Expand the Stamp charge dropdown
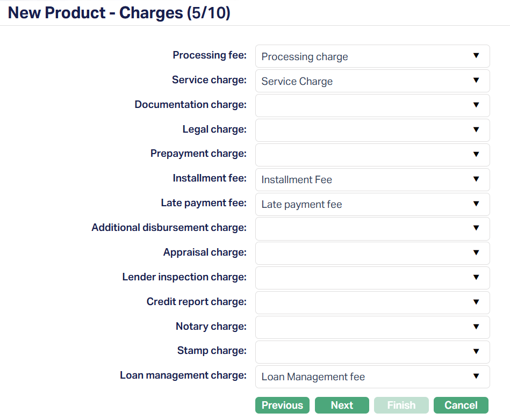The image size is (510, 420). point(372,352)
